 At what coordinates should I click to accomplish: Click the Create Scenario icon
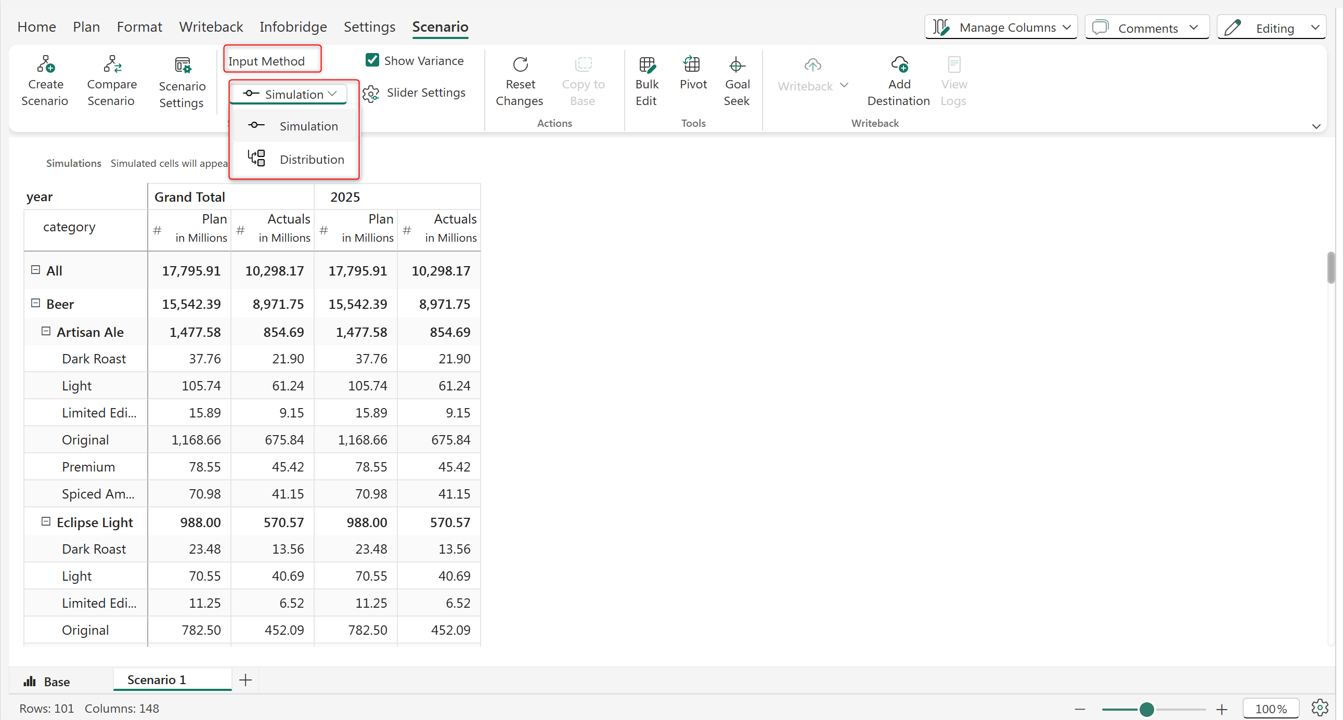coord(45,64)
